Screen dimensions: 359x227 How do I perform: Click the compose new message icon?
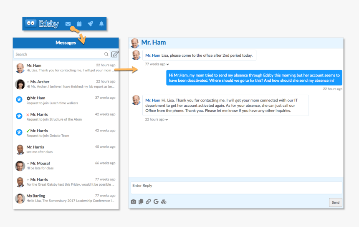(115, 54)
